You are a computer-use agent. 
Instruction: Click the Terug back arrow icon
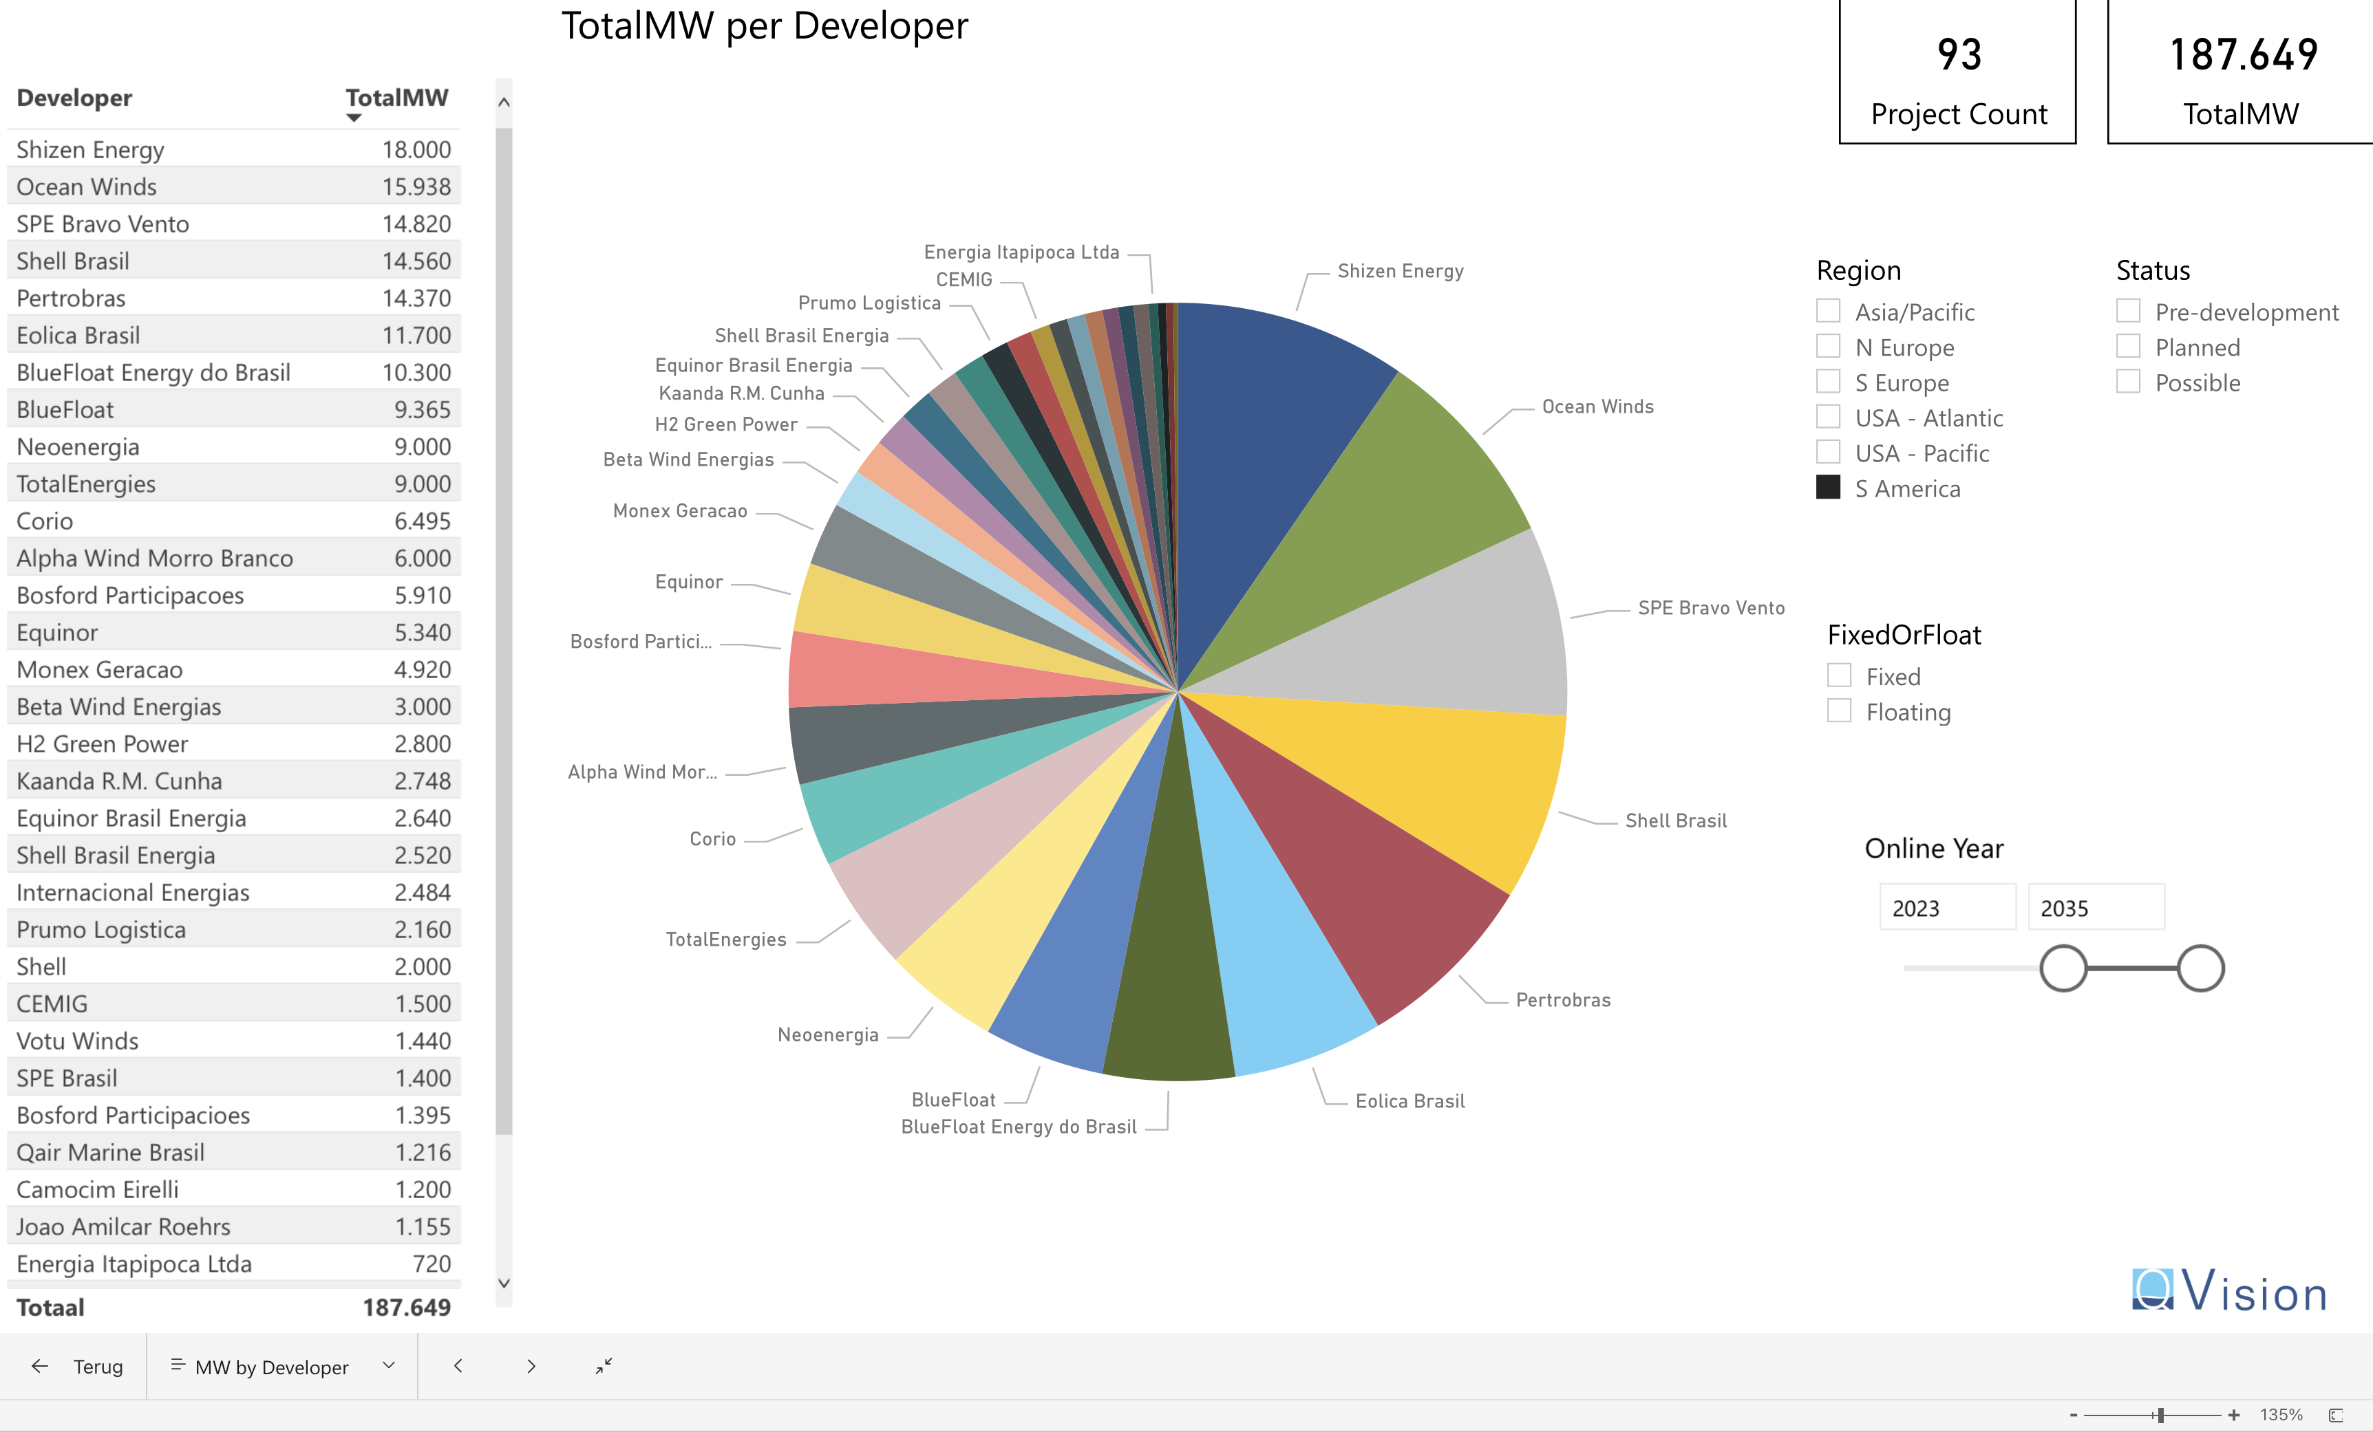(39, 1365)
